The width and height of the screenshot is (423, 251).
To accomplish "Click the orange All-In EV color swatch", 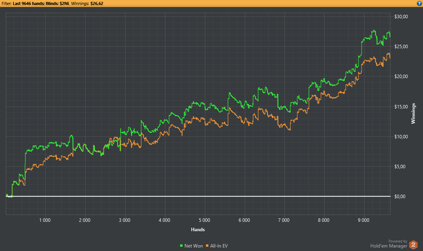I will point(207,246).
